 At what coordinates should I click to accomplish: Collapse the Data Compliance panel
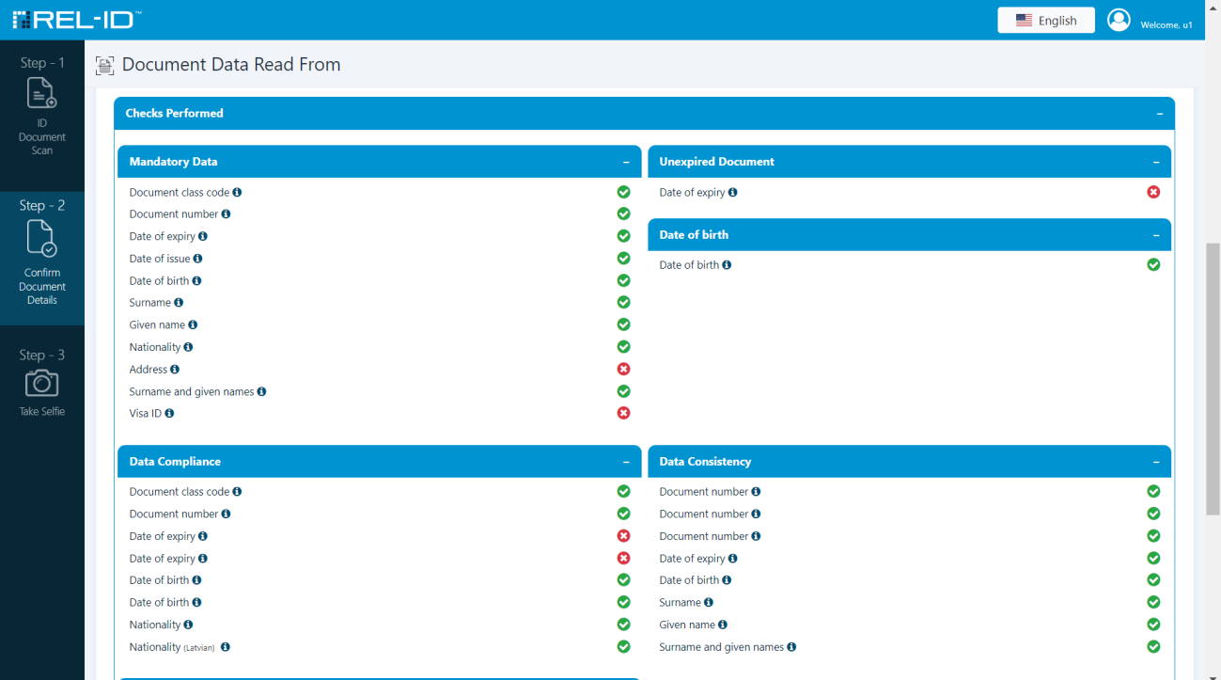[626, 462]
